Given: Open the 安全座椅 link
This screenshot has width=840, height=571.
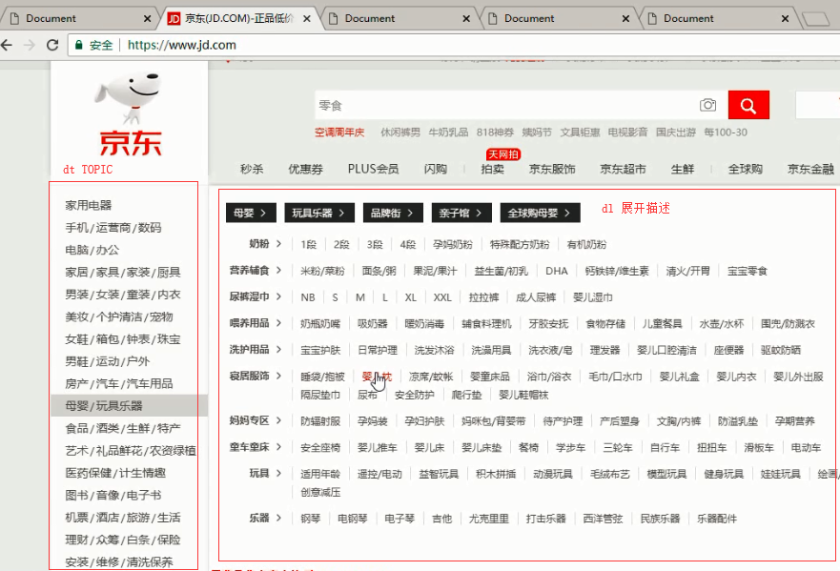Looking at the screenshot, I should click(x=320, y=448).
